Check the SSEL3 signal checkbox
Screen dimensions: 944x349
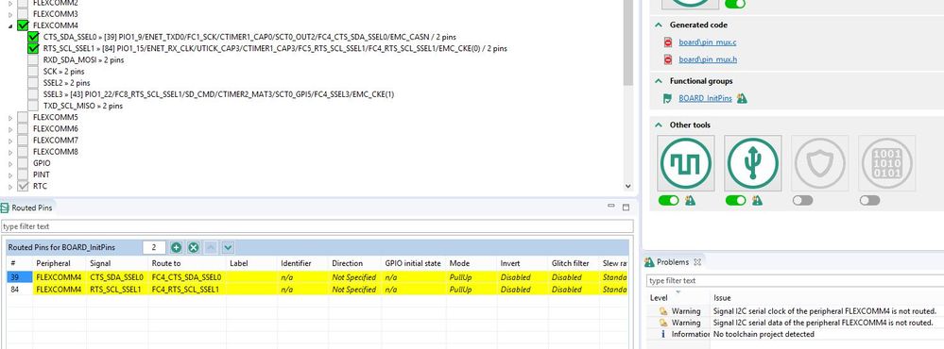[x=33, y=94]
